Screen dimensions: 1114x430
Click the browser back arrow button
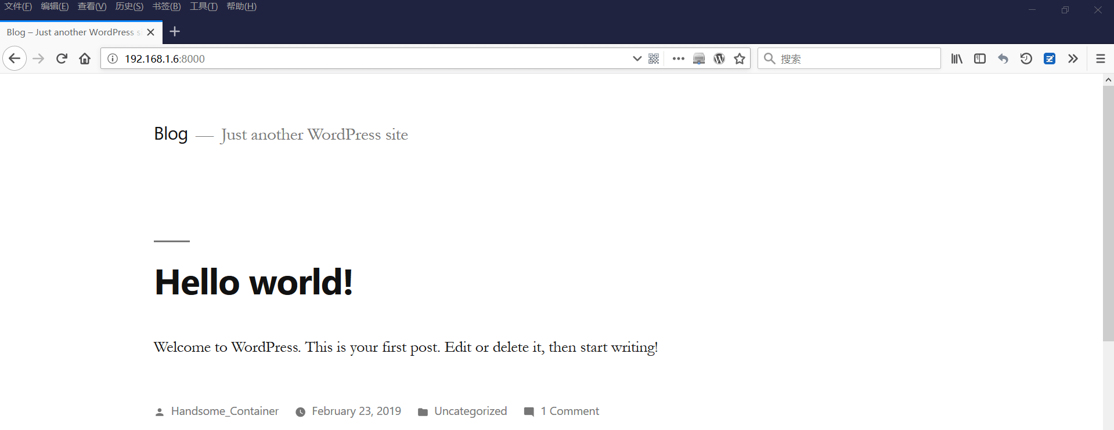tap(15, 59)
